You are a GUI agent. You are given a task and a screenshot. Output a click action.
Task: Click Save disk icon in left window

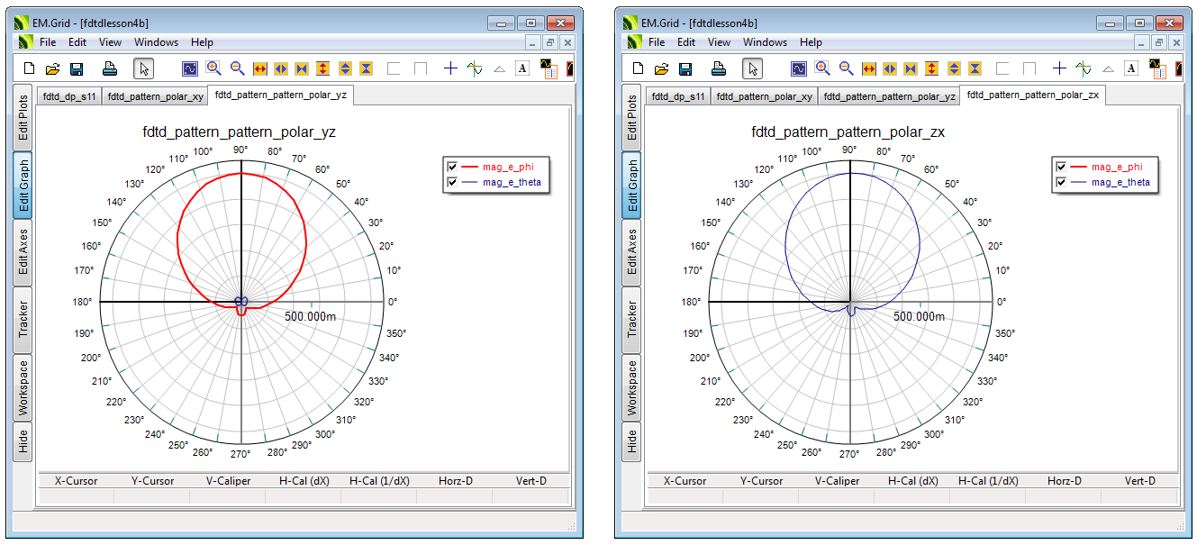pos(77,68)
